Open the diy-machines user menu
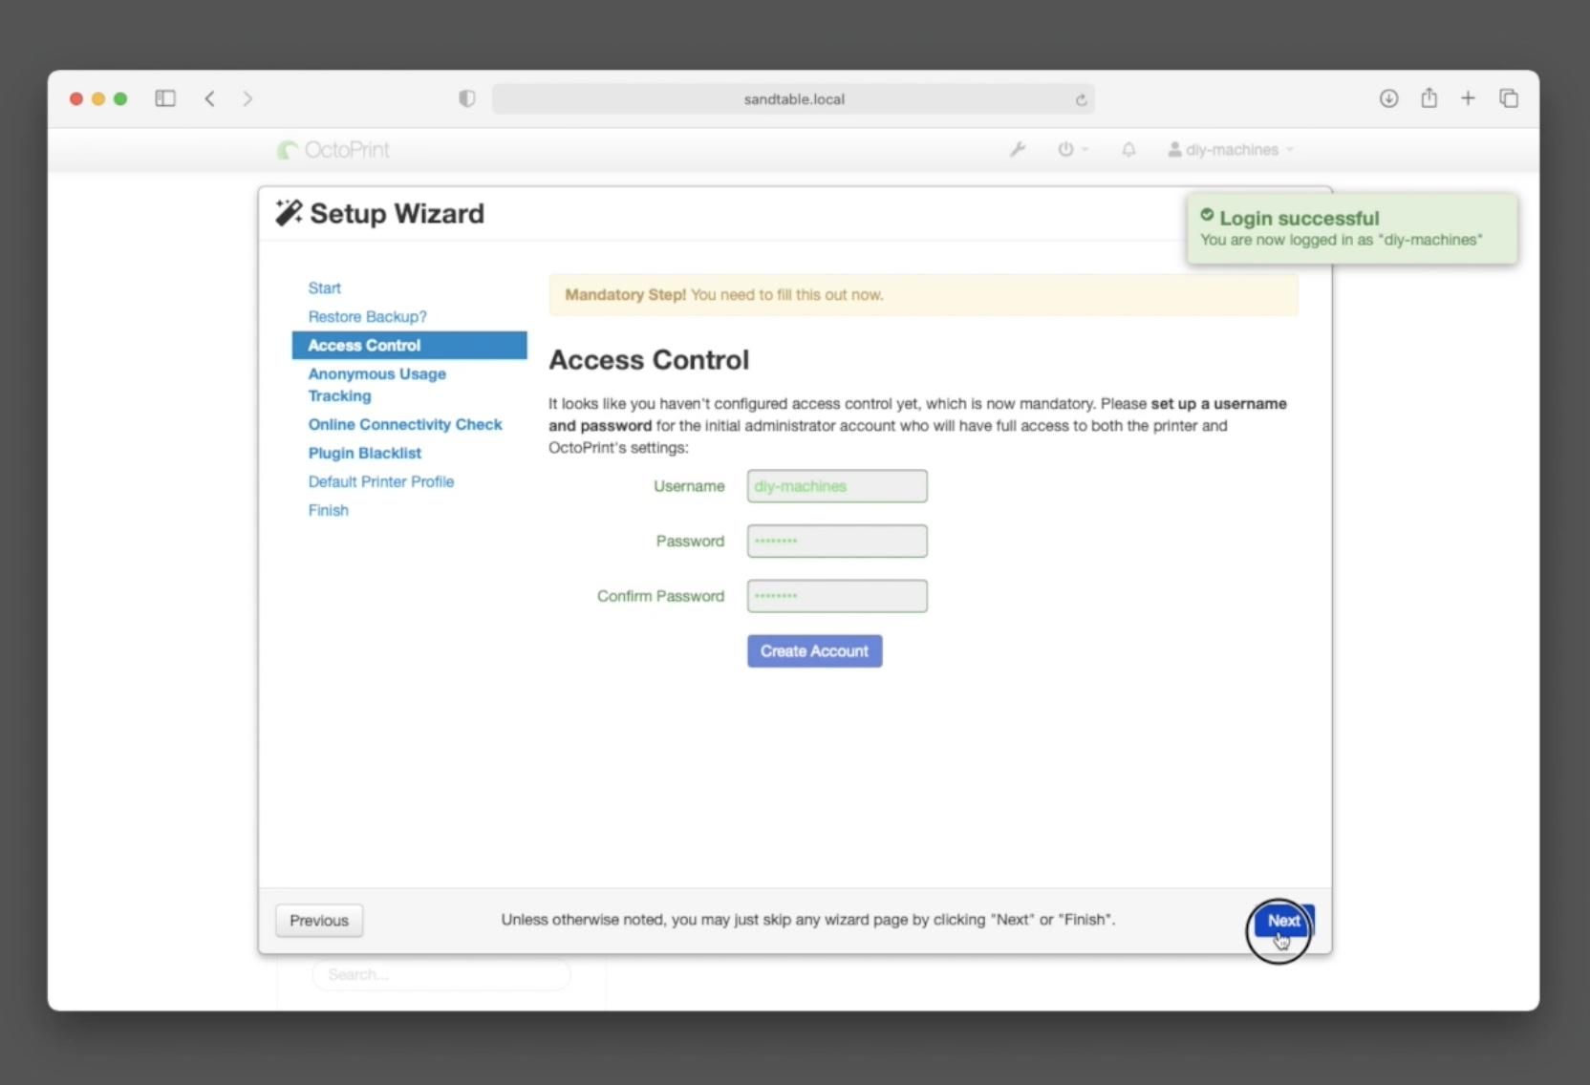This screenshot has height=1085, width=1590. coord(1231,150)
